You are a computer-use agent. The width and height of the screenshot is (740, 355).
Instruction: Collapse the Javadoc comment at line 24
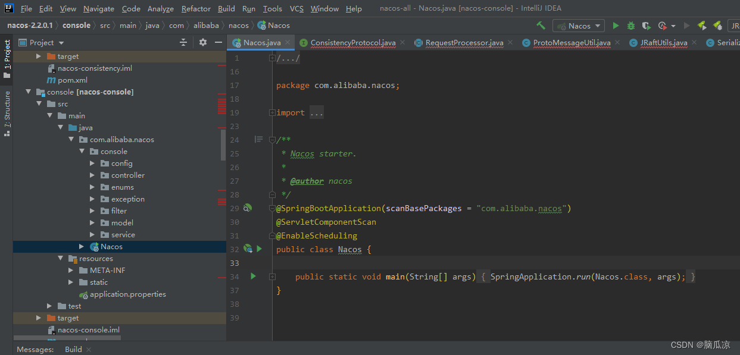(x=272, y=140)
